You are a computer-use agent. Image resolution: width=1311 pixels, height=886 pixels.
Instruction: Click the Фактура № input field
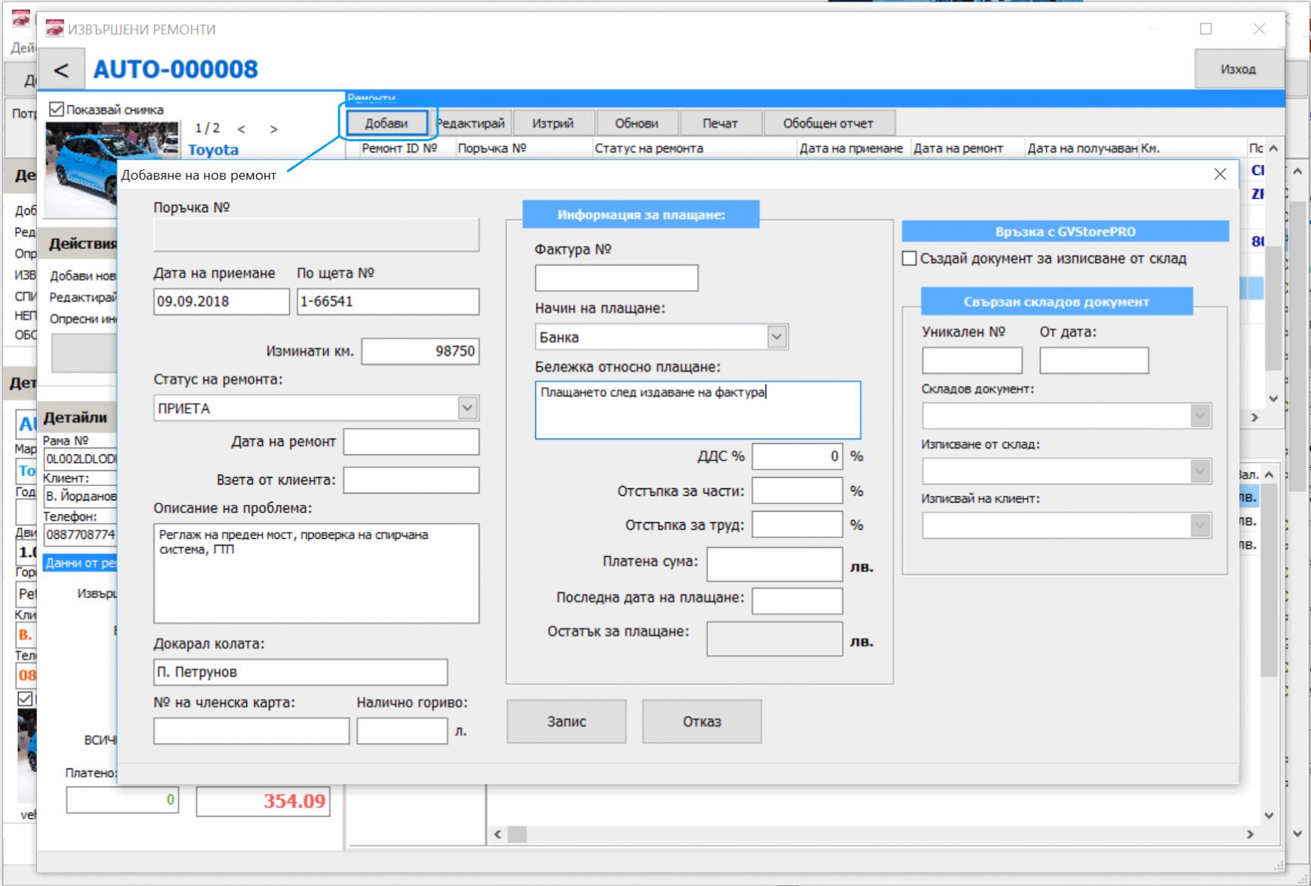[x=617, y=278]
